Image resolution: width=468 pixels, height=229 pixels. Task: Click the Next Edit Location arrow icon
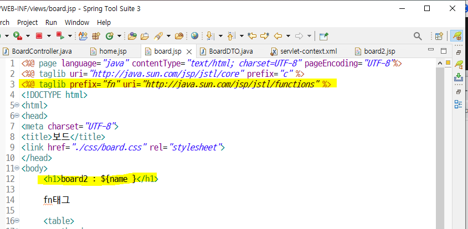point(265,36)
